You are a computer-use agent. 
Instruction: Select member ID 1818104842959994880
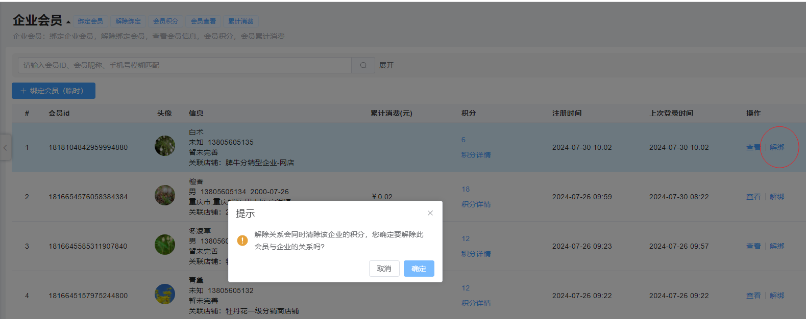point(88,147)
